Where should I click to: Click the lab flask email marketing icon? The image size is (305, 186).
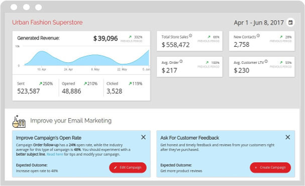[x=19, y=122]
